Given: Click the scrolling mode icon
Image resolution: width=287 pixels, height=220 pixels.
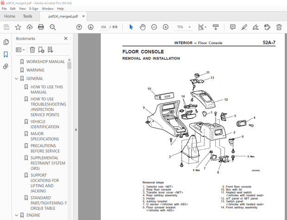Looking at the screenshot, I should pos(216,27).
